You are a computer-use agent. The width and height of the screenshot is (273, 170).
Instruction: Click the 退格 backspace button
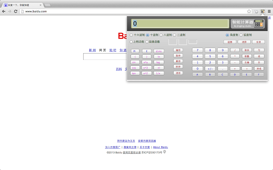230,42
